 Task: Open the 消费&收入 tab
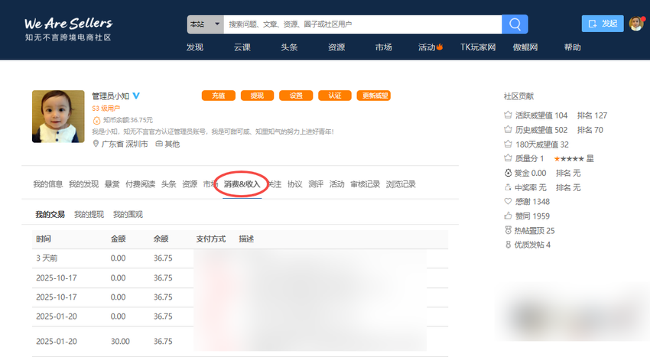click(x=242, y=184)
